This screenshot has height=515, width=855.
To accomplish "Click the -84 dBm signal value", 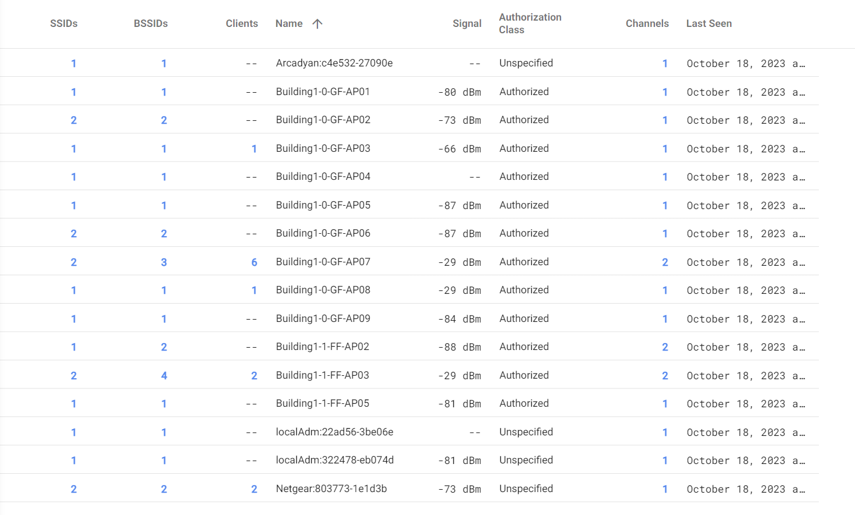I will coord(460,319).
